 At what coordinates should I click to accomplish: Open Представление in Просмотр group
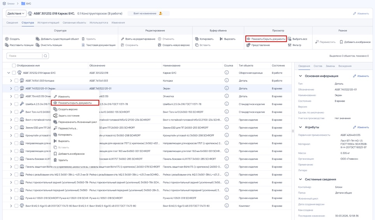pos(258,45)
